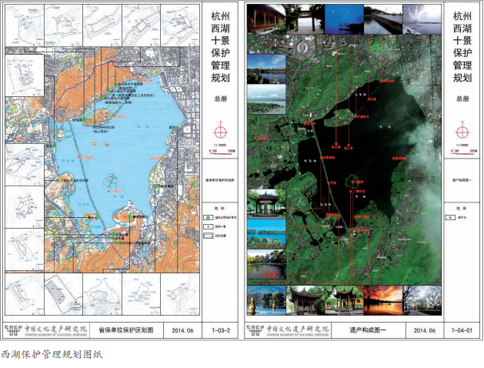Viewport: 484px width, 368px height.
Task: Open the lakeside causeway photo thumbnail
Action: pos(383,19)
